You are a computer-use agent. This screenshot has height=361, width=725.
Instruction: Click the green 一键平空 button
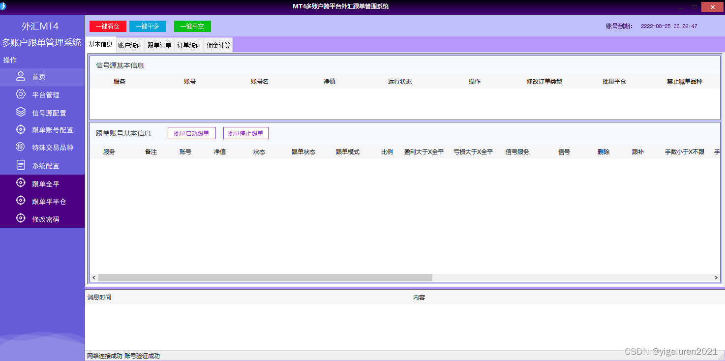click(192, 27)
